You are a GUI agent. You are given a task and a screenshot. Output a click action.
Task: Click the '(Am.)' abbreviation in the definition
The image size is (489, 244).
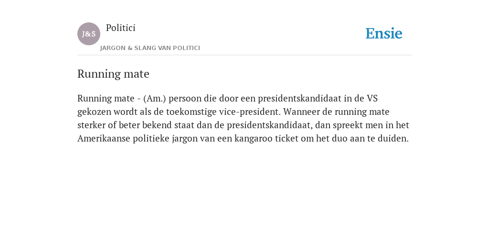[155, 98]
